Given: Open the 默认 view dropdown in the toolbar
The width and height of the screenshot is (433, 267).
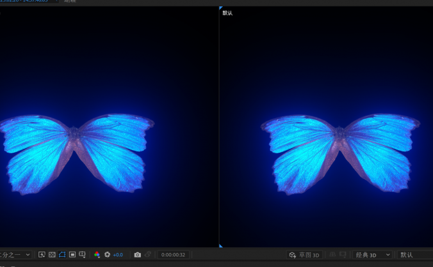Looking at the screenshot, I should 415,255.
